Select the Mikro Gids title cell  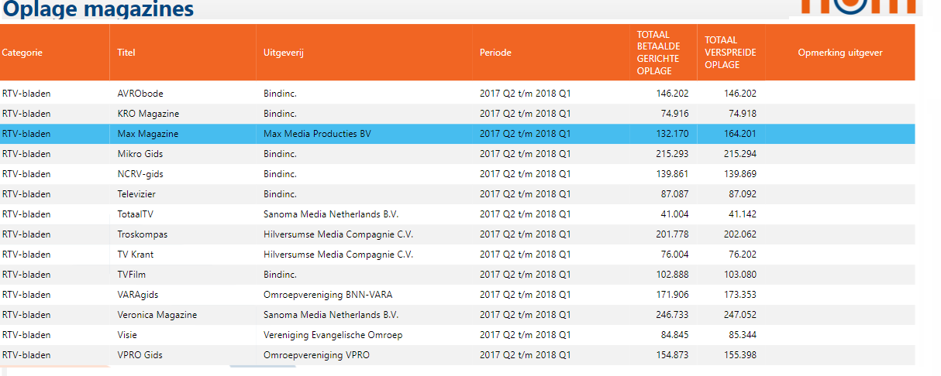pos(140,154)
